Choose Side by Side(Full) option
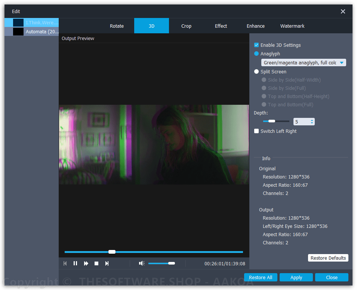This screenshot has height=290, width=357. 264,88
